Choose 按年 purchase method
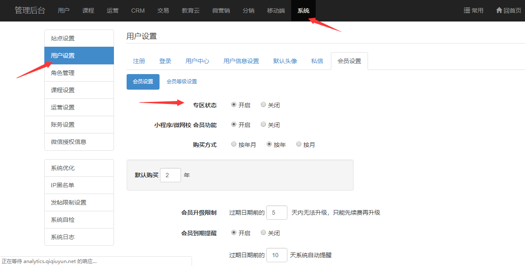The width and height of the screenshot is (525, 266). coord(269,144)
